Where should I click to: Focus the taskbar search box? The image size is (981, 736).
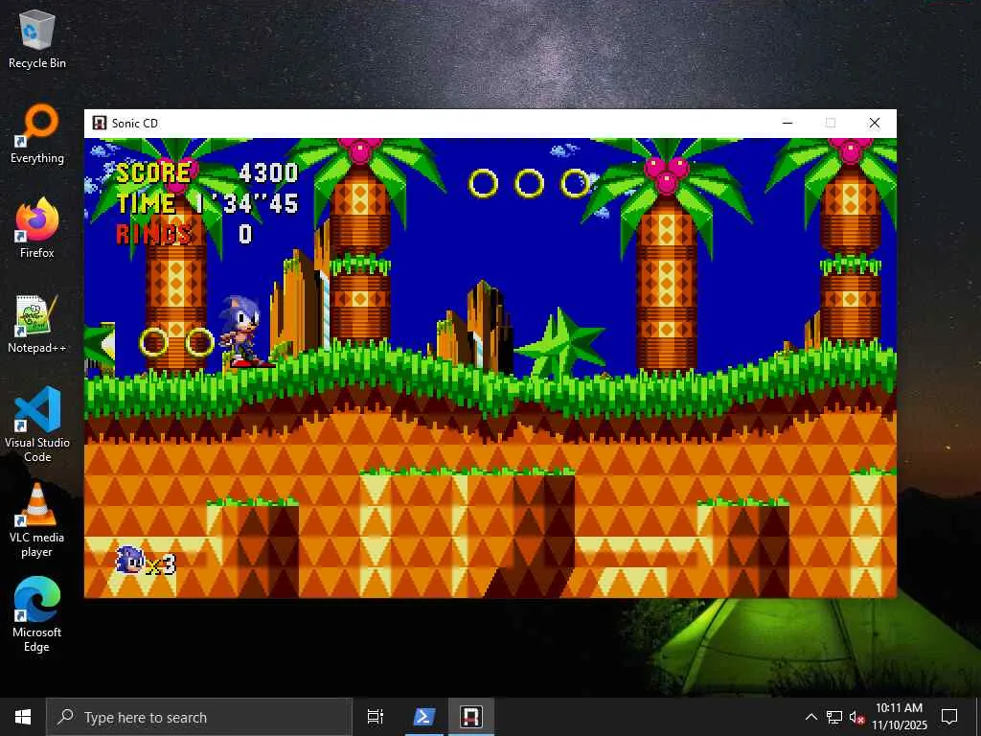199,717
